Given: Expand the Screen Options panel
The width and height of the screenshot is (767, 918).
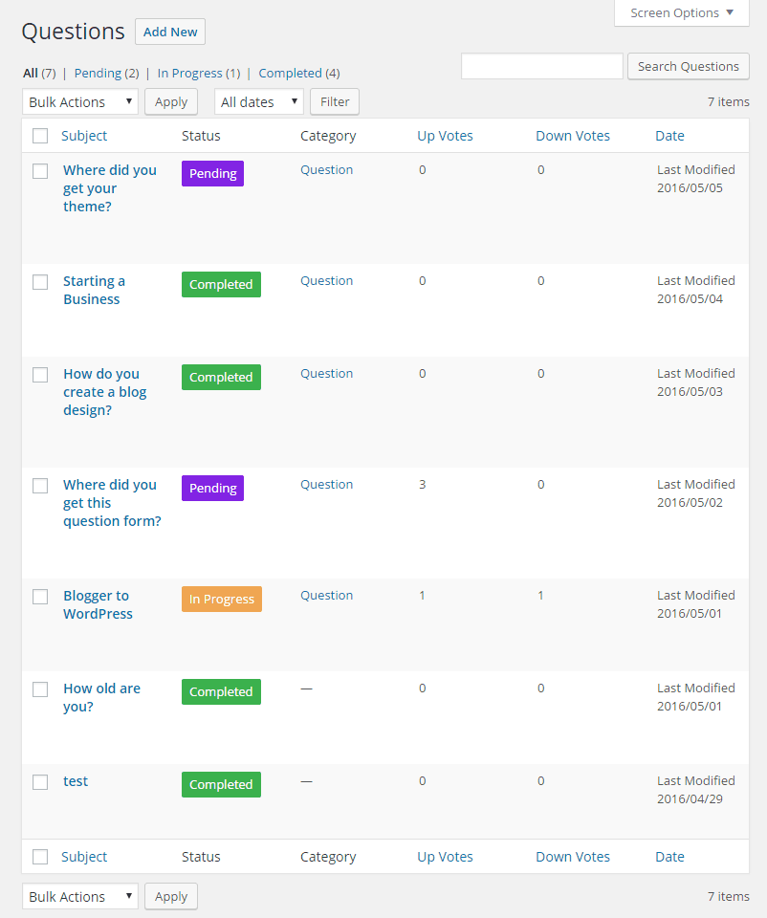Looking at the screenshot, I should [682, 13].
